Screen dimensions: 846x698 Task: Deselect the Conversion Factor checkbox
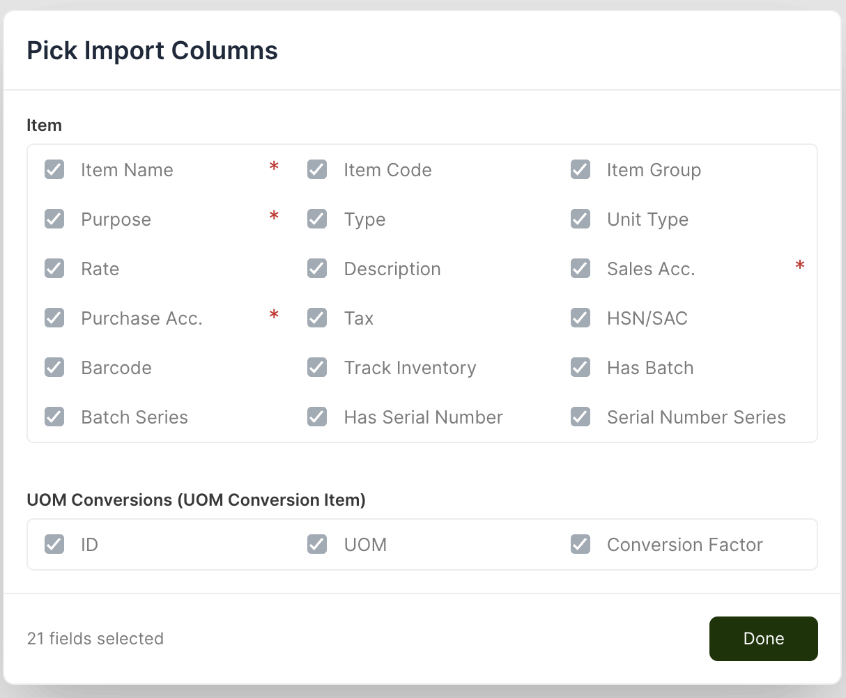point(580,544)
